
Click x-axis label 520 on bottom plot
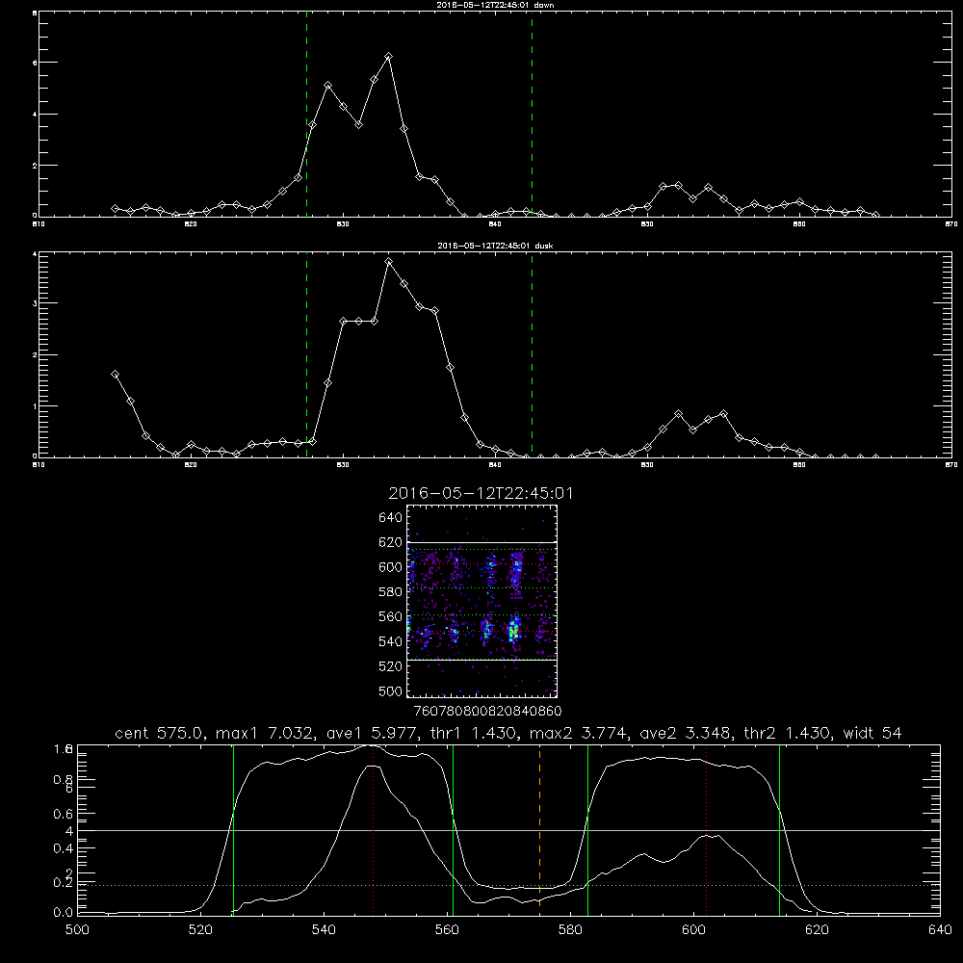pos(201,930)
